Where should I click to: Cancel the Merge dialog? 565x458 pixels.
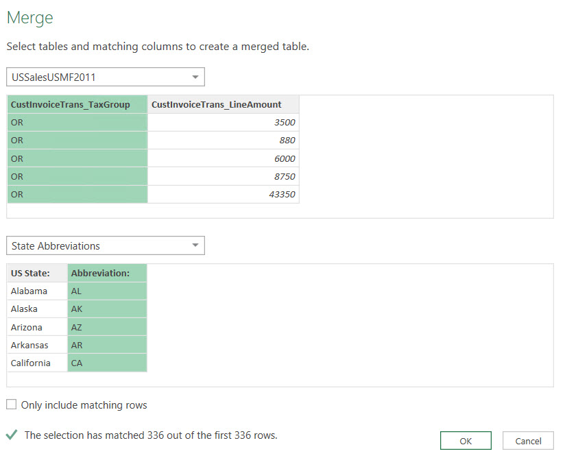tap(528, 441)
